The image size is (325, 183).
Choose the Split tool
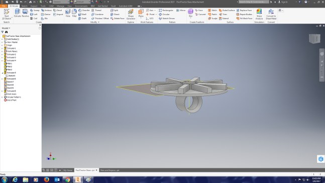tap(114, 10)
